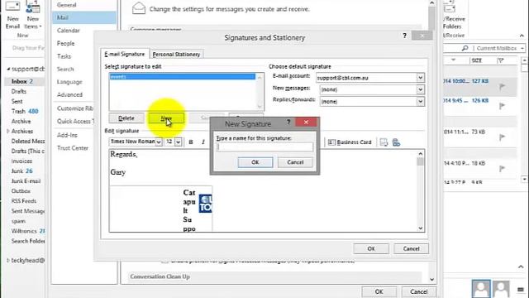
Task: Select the E-mail Signature tab
Action: click(125, 54)
